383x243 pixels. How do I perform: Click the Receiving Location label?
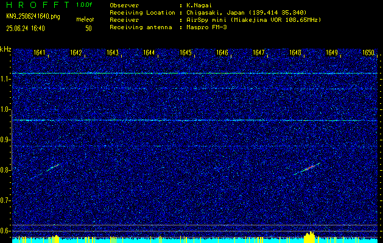pyautogui.click(x=142, y=13)
